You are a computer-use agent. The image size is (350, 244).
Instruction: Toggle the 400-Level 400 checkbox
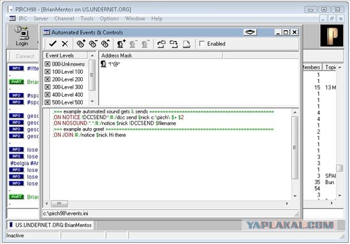coord(47,94)
